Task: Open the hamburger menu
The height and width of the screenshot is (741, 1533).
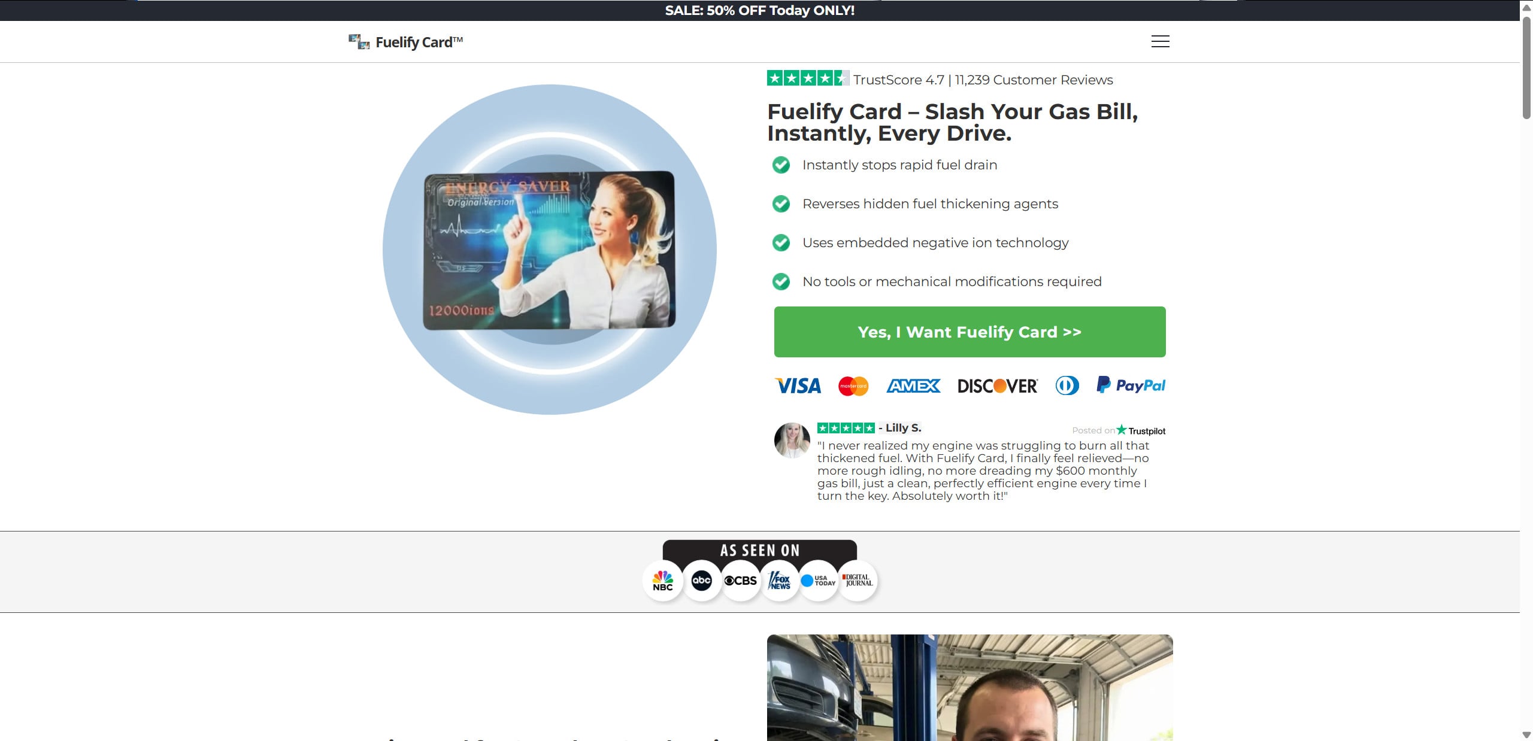Action: pos(1160,41)
